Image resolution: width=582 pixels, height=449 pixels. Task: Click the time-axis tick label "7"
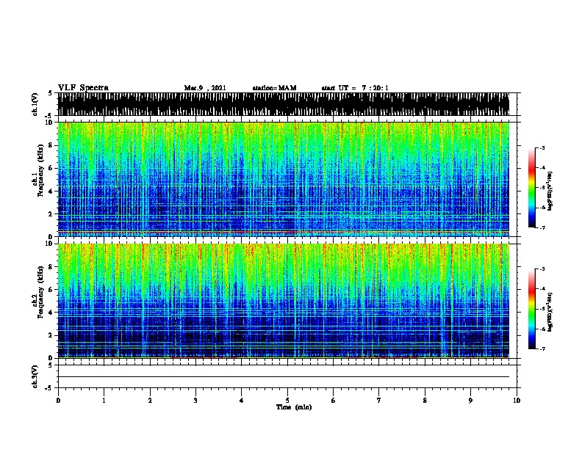(x=379, y=401)
